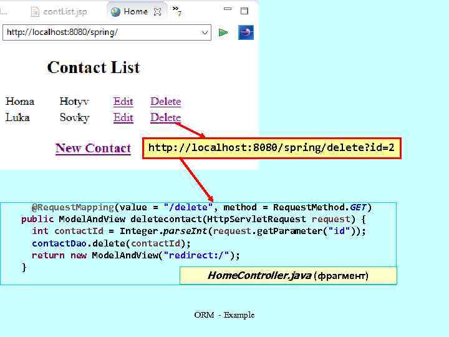Click Edit link for Luka Sovky
This screenshot has height=337, width=449.
[x=123, y=117]
